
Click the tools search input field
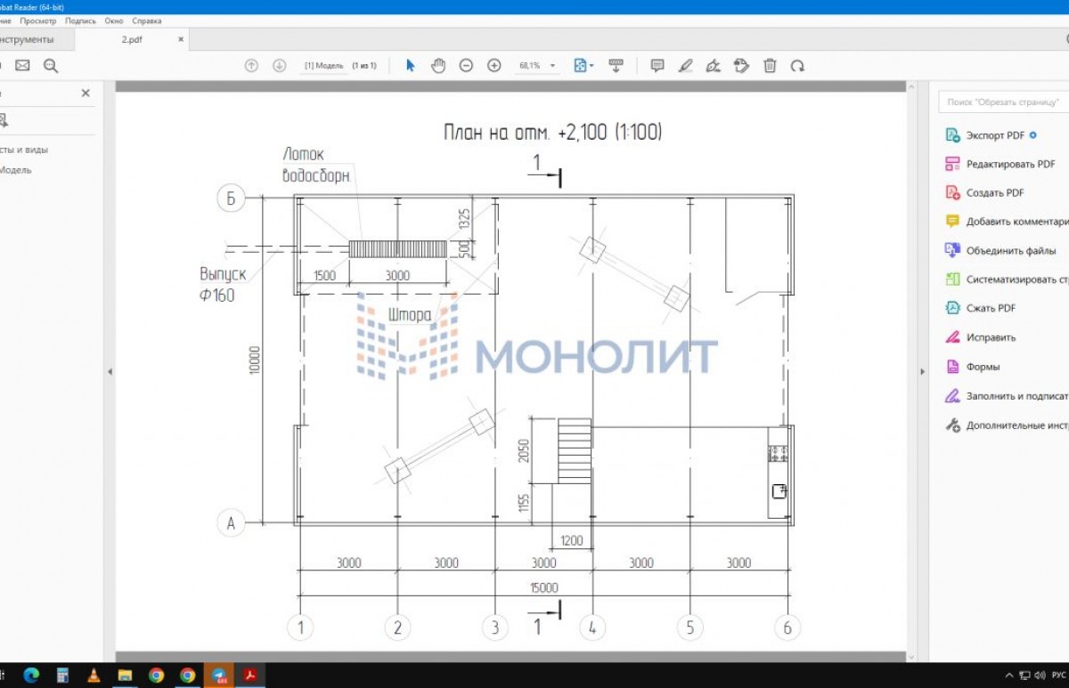click(1002, 102)
